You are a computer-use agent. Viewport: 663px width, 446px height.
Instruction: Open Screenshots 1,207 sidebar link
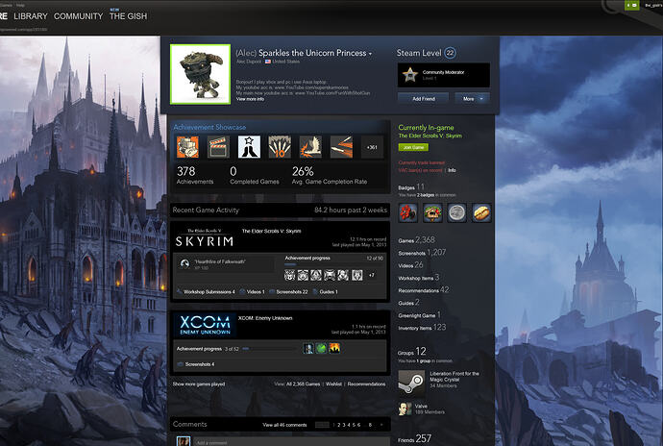coord(422,253)
